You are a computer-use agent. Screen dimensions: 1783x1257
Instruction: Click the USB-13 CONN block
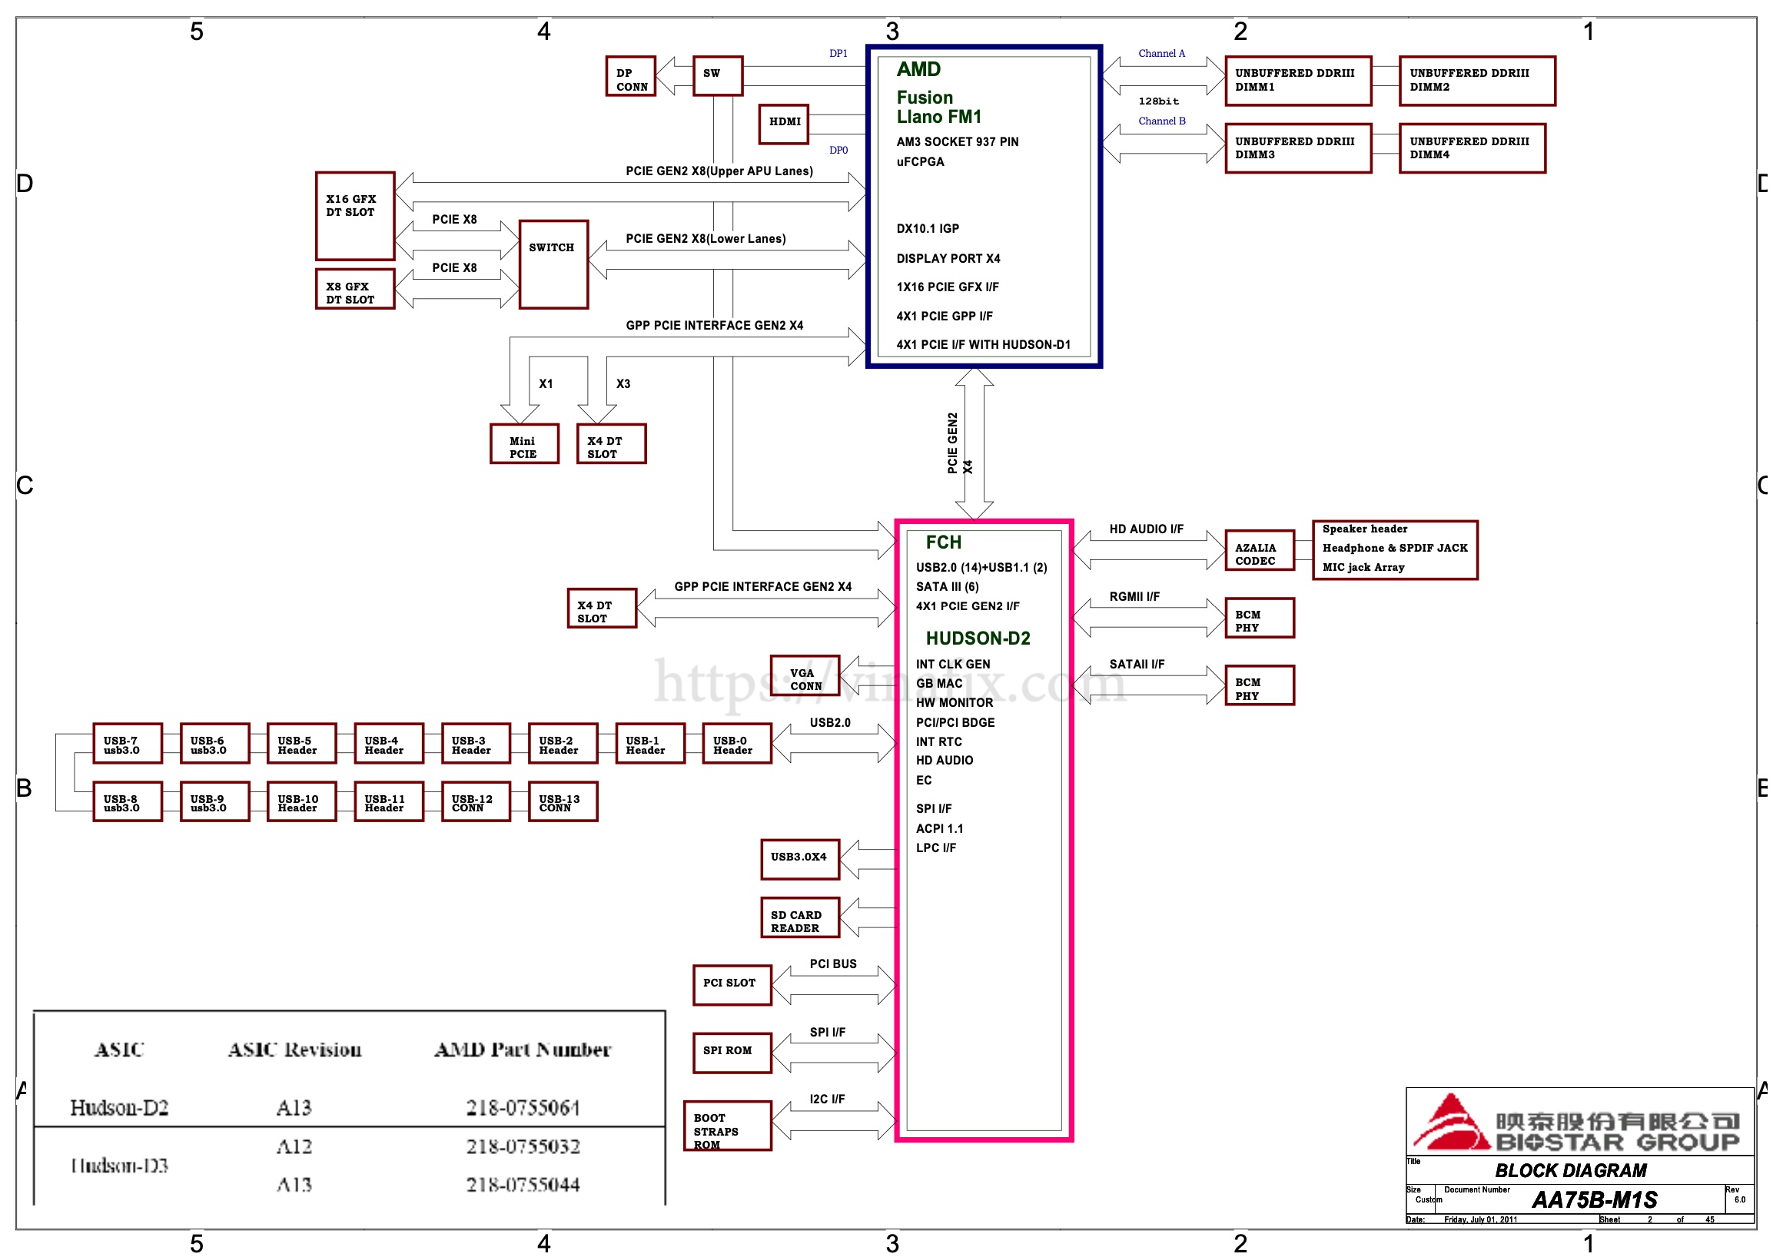563,801
